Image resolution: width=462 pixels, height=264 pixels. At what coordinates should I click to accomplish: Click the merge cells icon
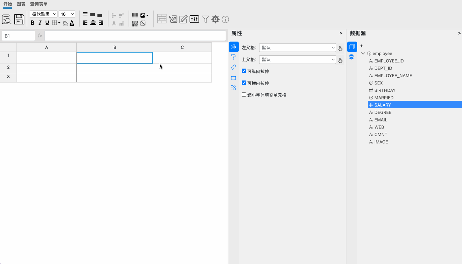[x=162, y=19]
